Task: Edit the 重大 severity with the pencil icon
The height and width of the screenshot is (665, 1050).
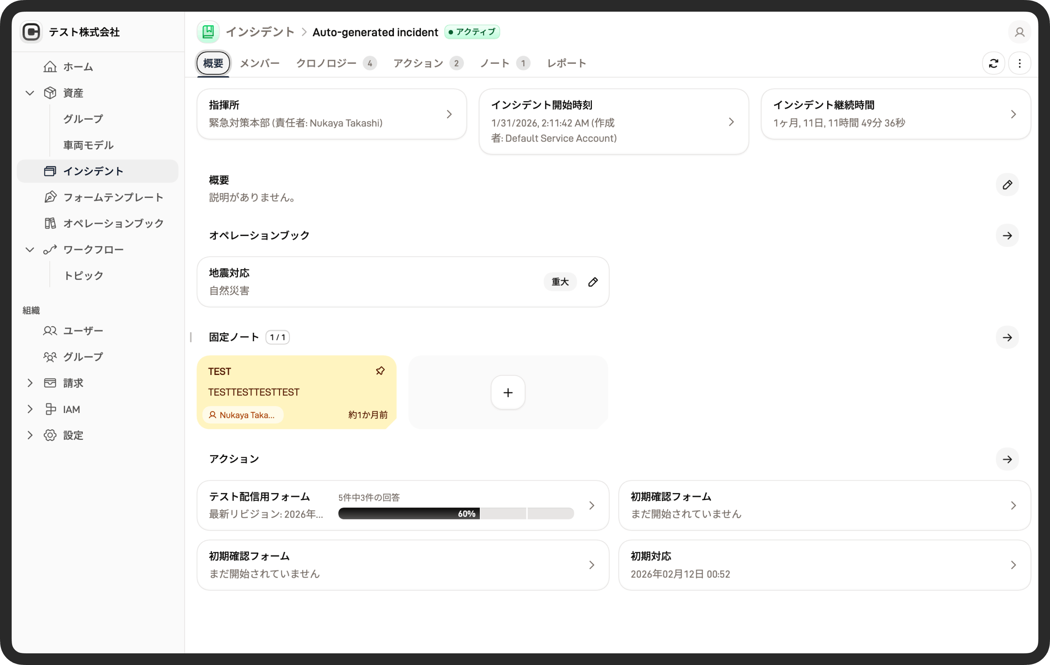Action: pyautogui.click(x=593, y=282)
